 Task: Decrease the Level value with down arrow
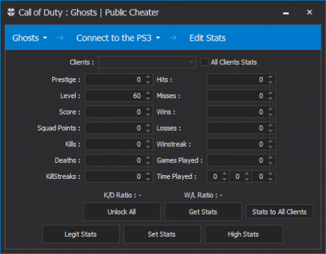[148, 99]
